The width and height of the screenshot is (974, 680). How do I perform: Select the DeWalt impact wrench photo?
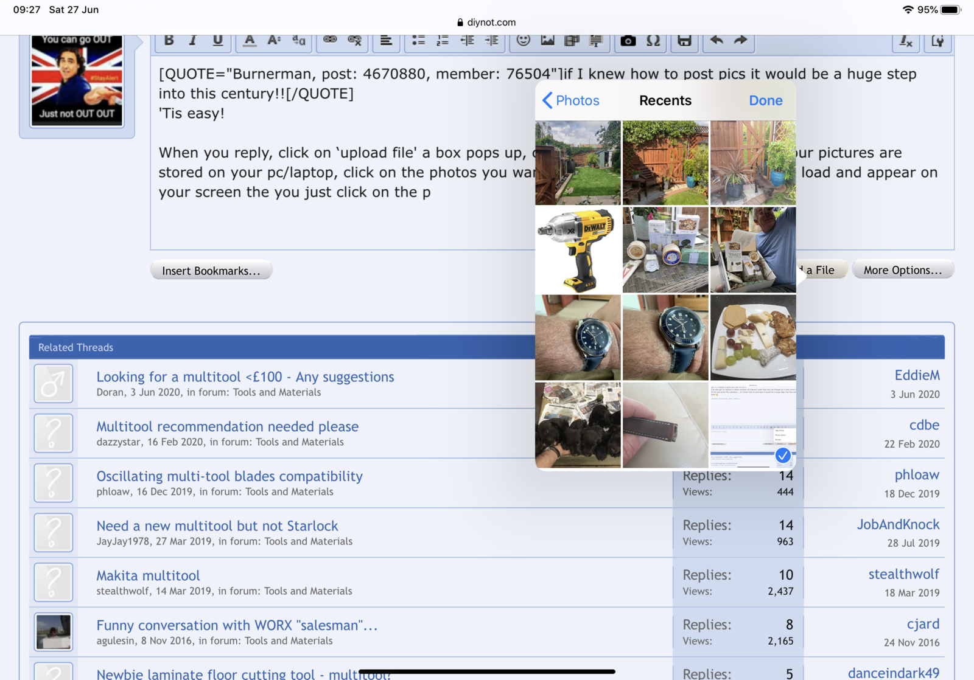coord(578,250)
